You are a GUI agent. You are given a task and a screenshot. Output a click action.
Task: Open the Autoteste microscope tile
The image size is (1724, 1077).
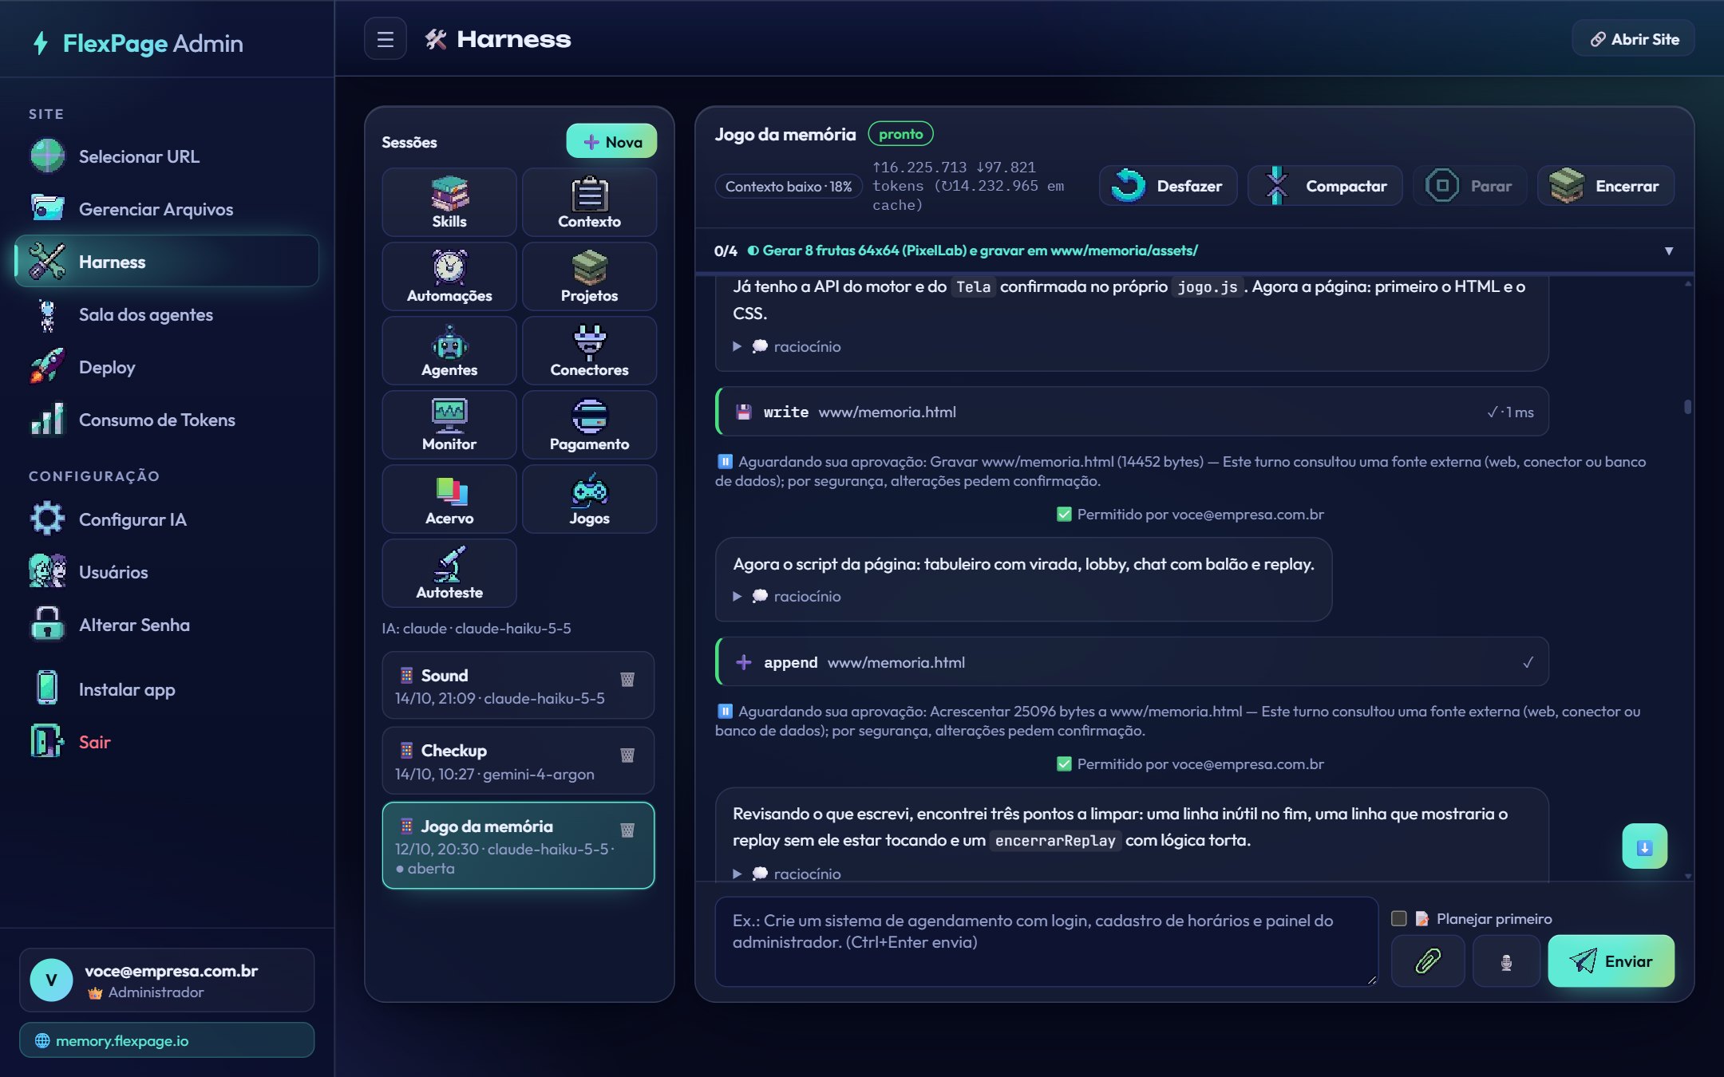click(449, 573)
